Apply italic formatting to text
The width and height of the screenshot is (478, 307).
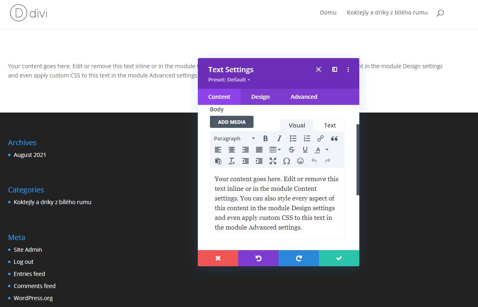[x=279, y=138]
